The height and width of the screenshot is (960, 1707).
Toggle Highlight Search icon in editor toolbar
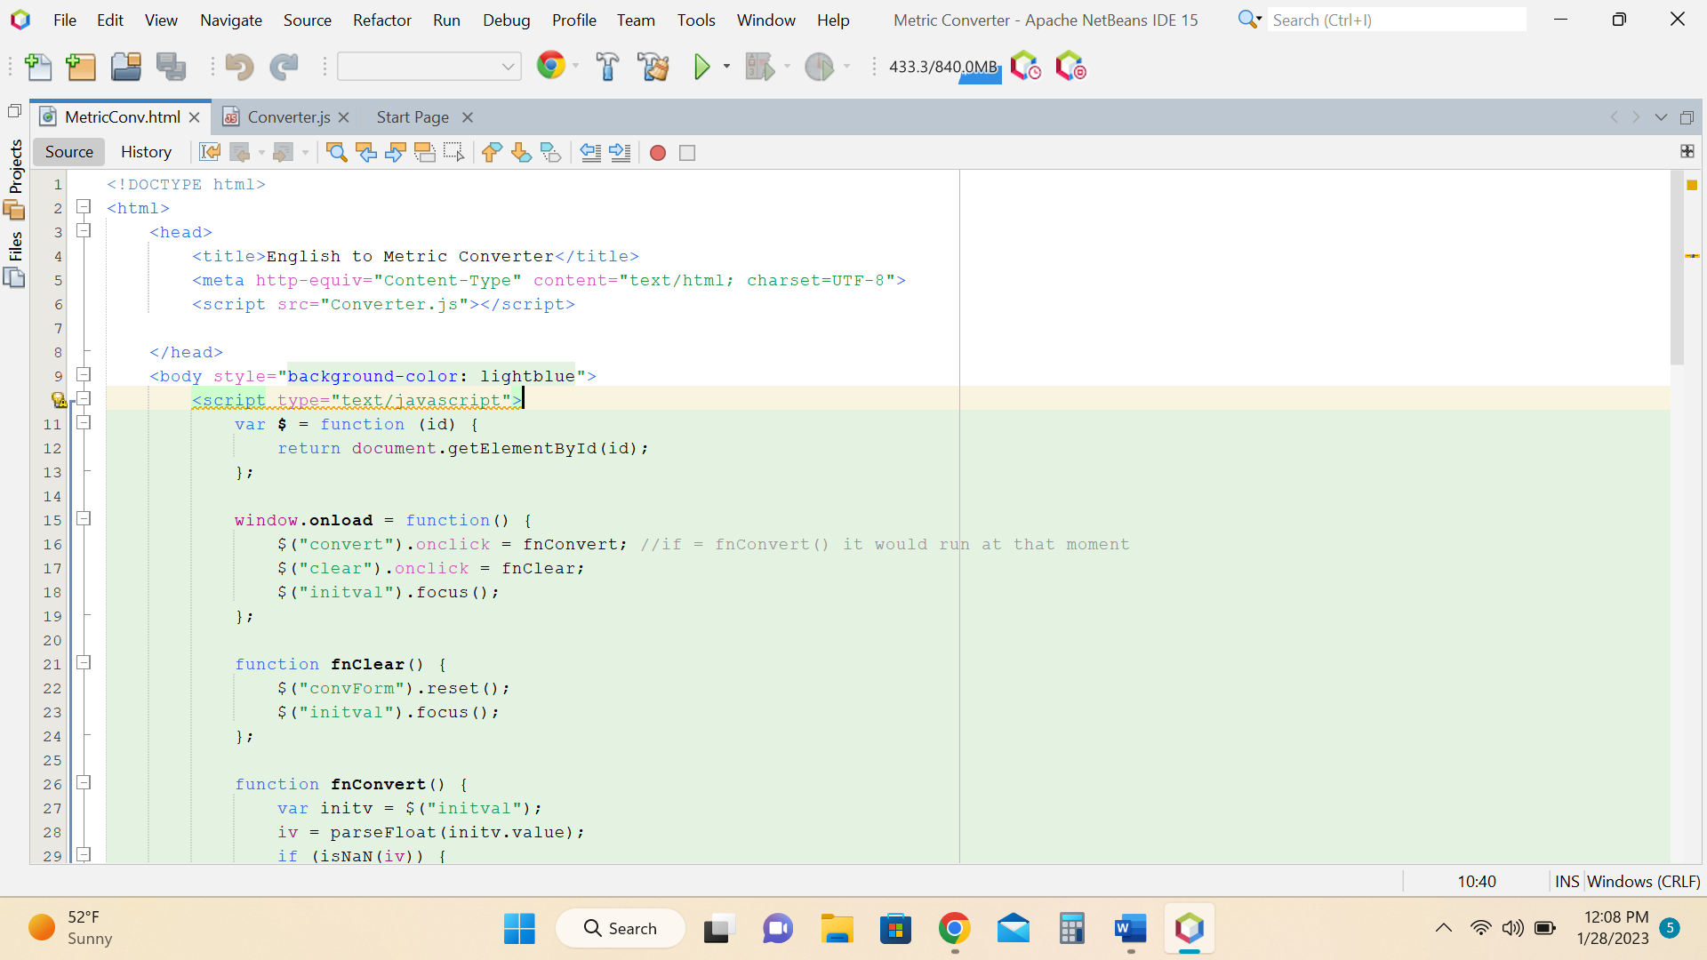pos(425,153)
